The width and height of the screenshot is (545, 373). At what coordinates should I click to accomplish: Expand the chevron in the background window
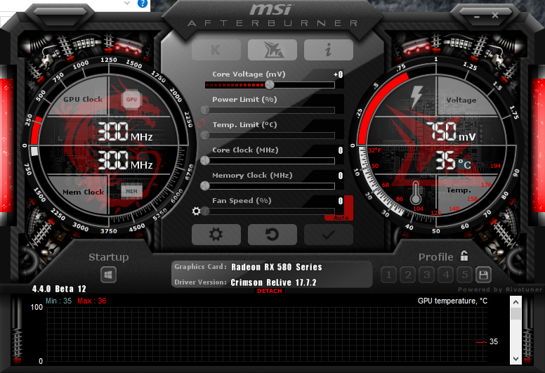click(127, 3)
